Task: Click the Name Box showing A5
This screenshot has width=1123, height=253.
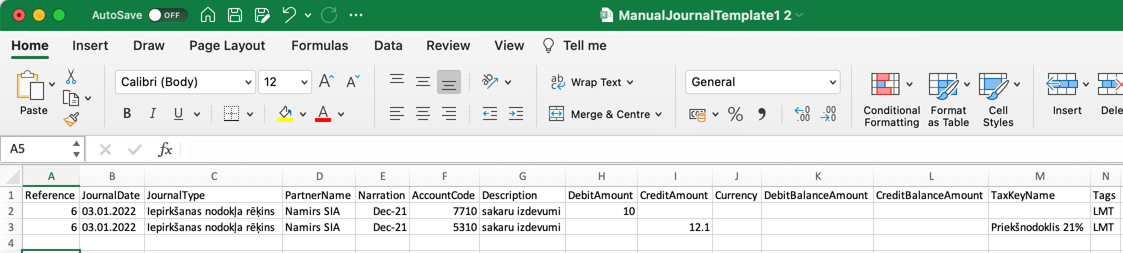Action: [x=37, y=149]
